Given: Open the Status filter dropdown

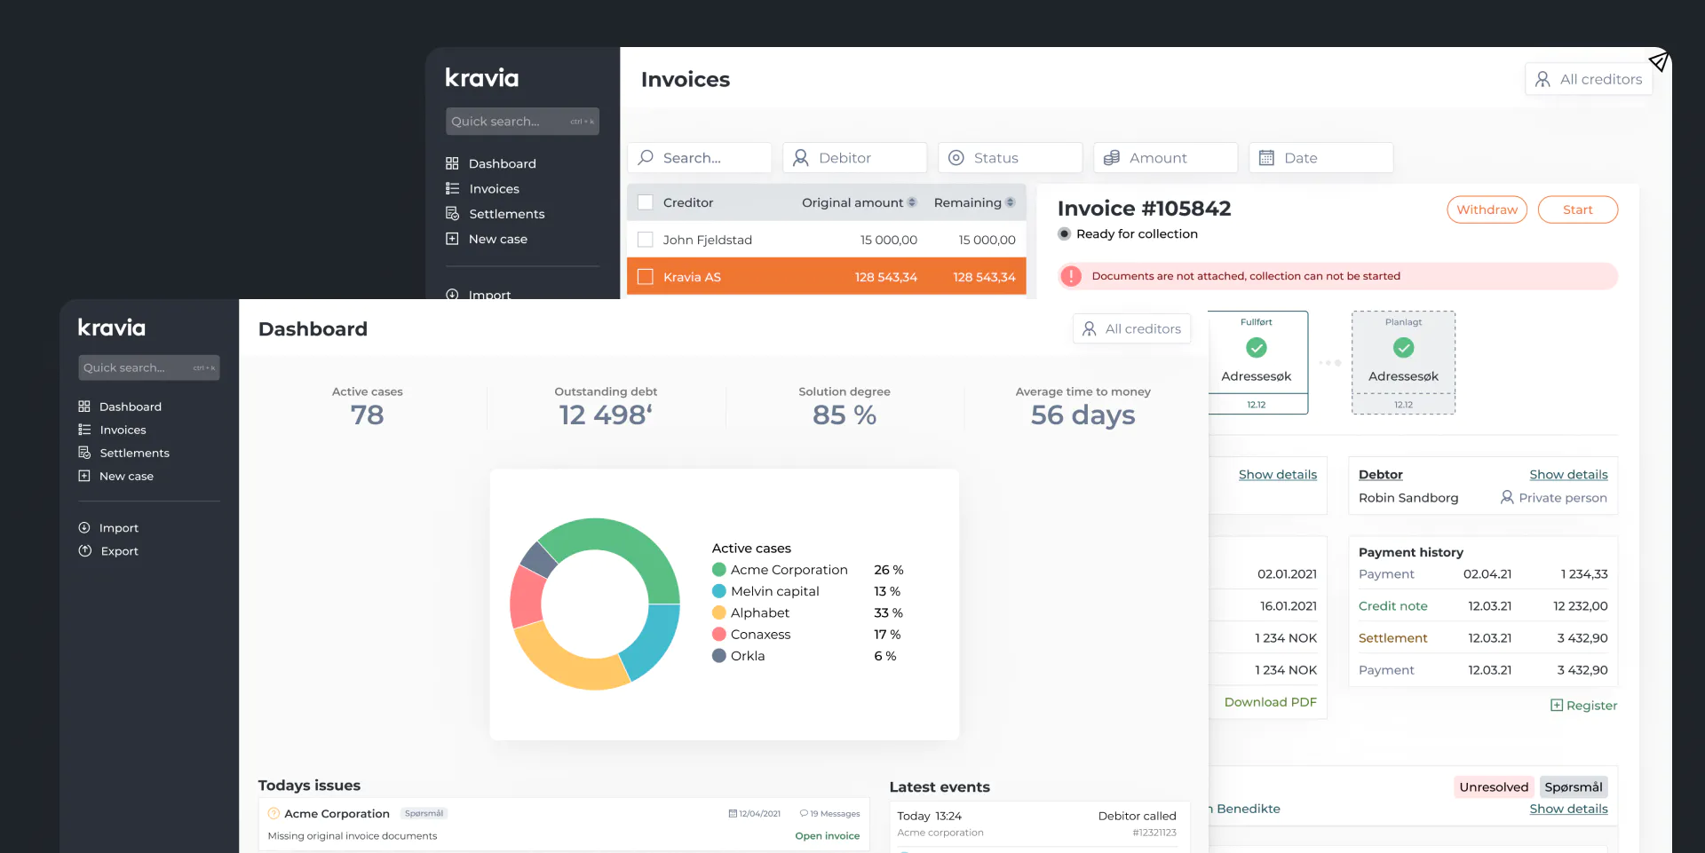Looking at the screenshot, I should point(1010,158).
